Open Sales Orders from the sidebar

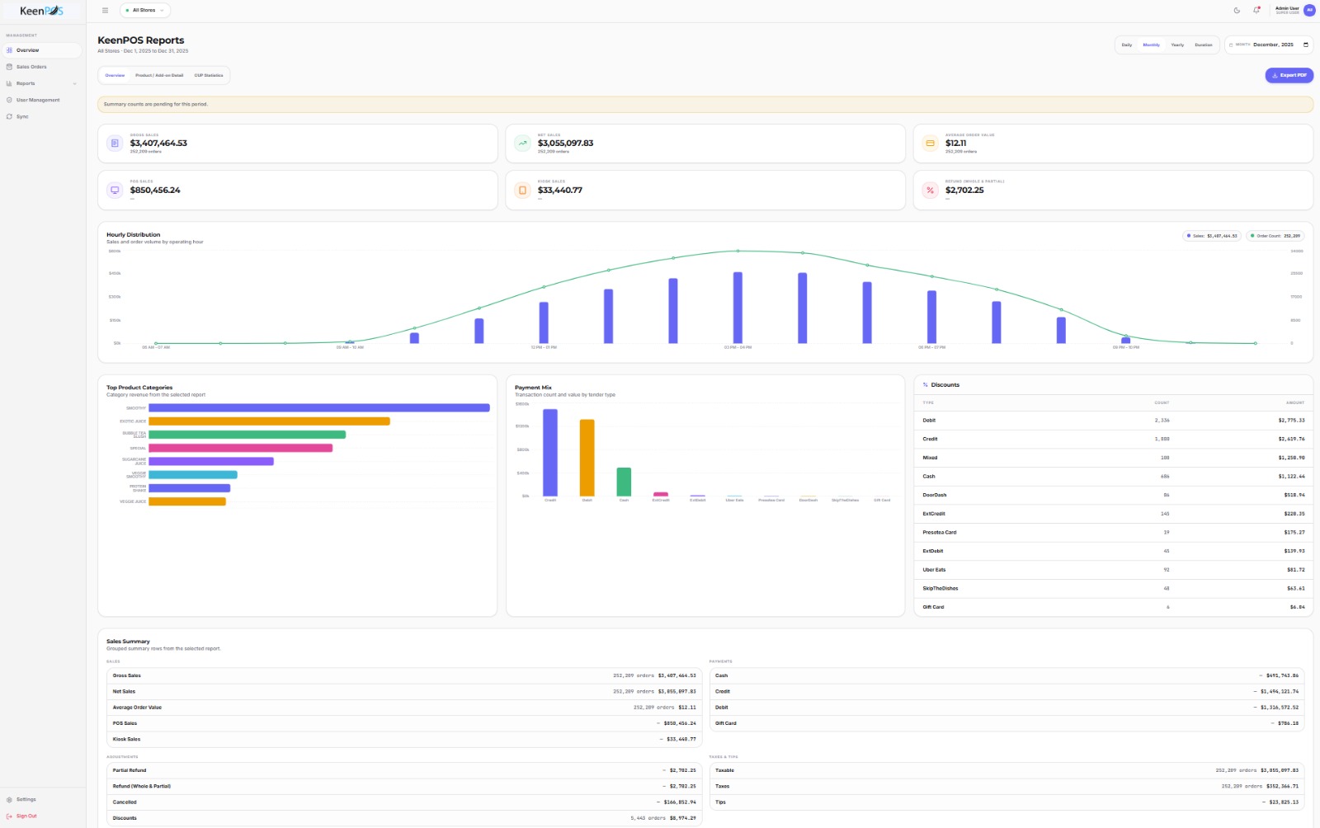41,67
